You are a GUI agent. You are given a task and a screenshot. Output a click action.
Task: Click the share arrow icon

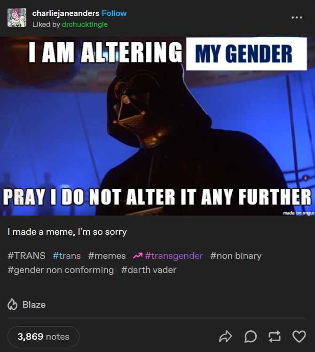(226, 336)
